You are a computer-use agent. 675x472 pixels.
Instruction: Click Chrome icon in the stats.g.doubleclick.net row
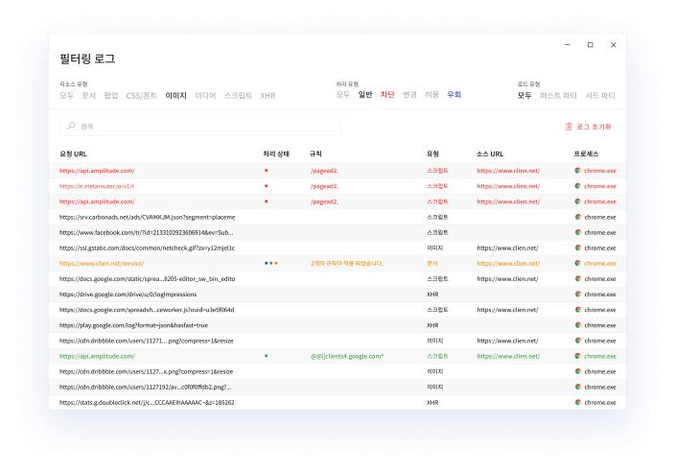pyautogui.click(x=578, y=402)
